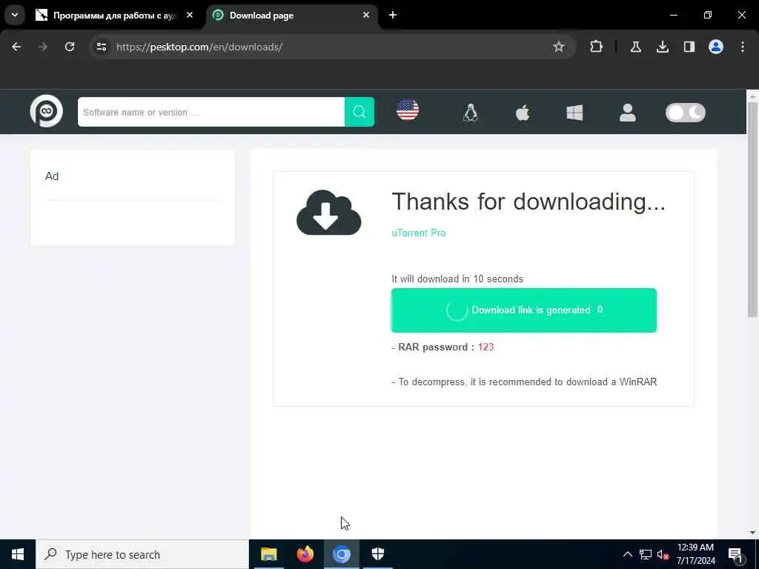Open the Chrome profile avatar
The height and width of the screenshot is (569, 759).
[716, 47]
